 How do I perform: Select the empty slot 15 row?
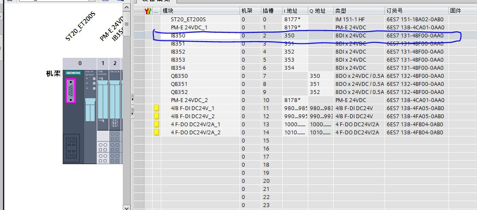tap(306, 141)
